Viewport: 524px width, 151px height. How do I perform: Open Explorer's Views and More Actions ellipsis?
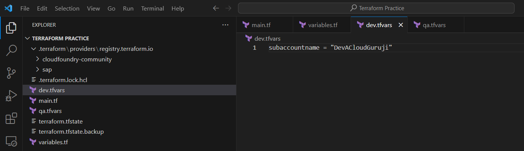(226, 25)
